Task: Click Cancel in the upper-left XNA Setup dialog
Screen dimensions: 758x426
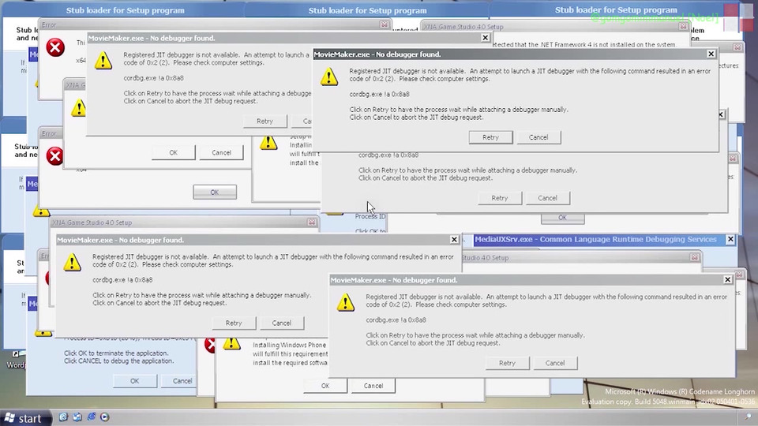Action: [221, 152]
